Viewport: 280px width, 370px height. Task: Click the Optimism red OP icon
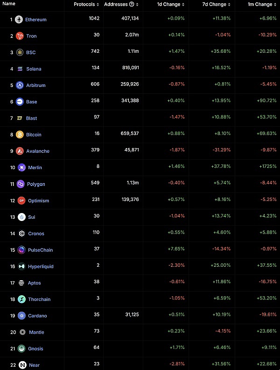(x=21, y=200)
